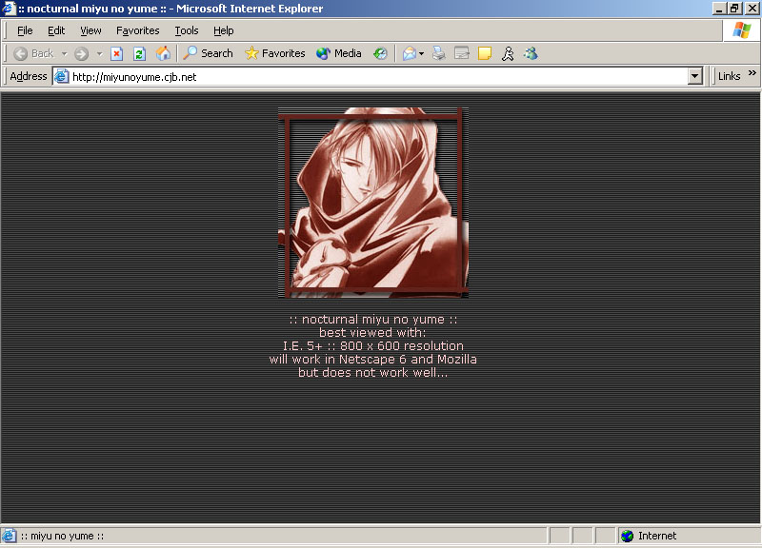Click the Edit page toolbar icon
This screenshot has width=762, height=548.
tap(462, 54)
